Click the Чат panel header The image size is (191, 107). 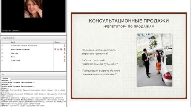33,74
